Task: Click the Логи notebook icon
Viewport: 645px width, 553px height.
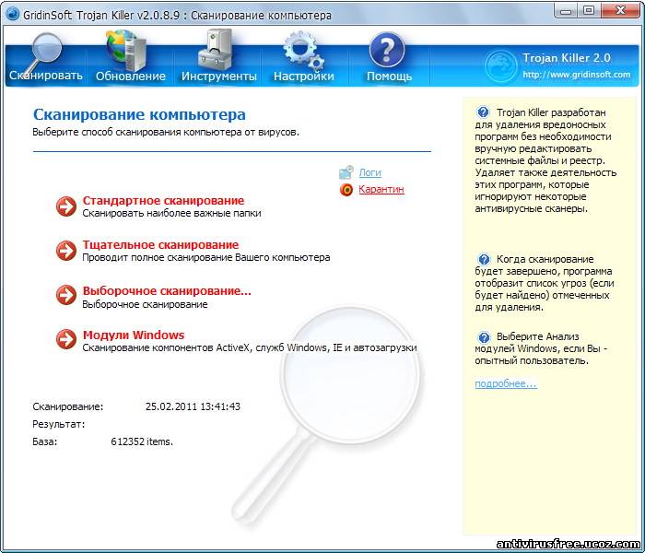Action: click(346, 172)
